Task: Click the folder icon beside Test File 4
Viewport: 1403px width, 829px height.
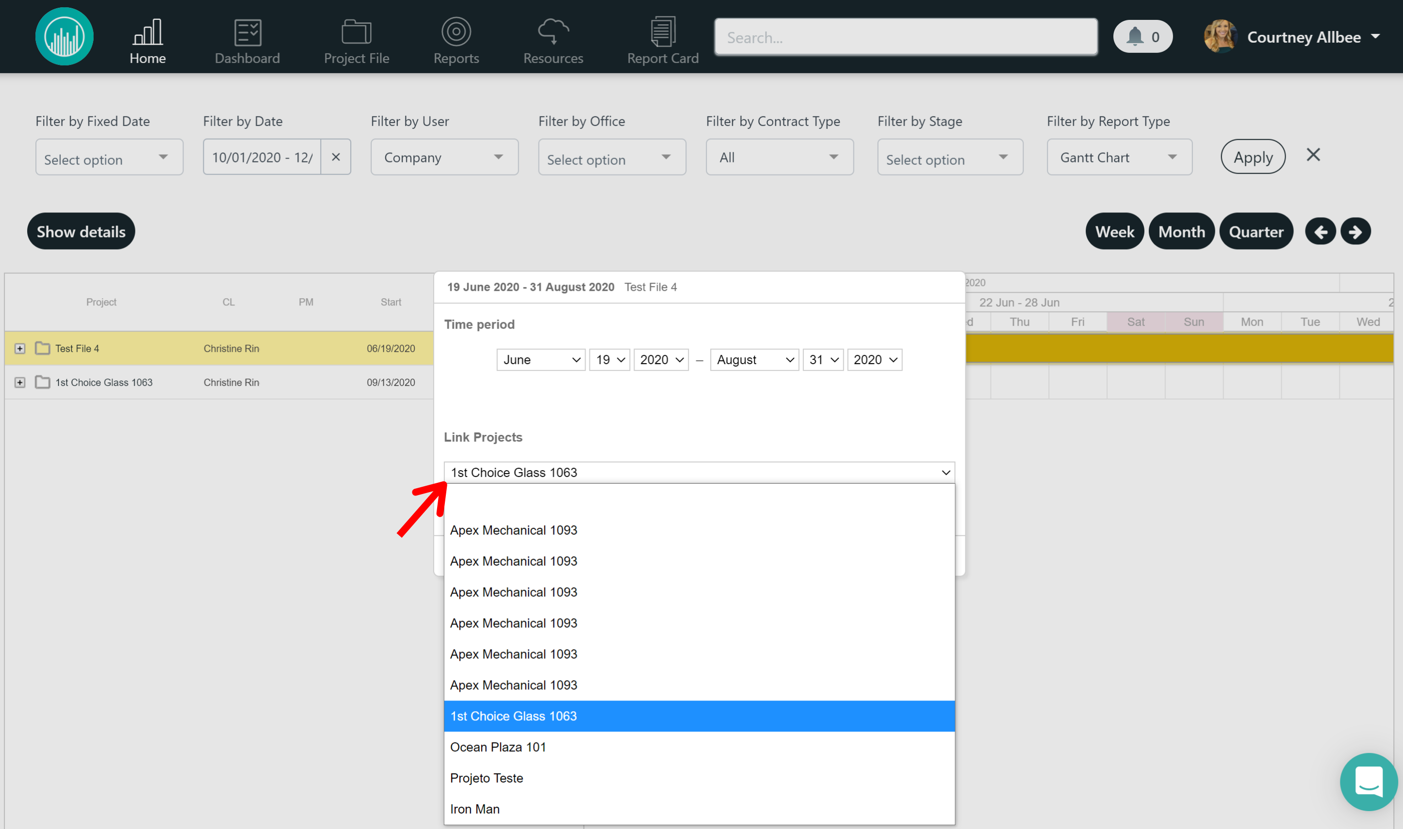Action: pos(43,348)
